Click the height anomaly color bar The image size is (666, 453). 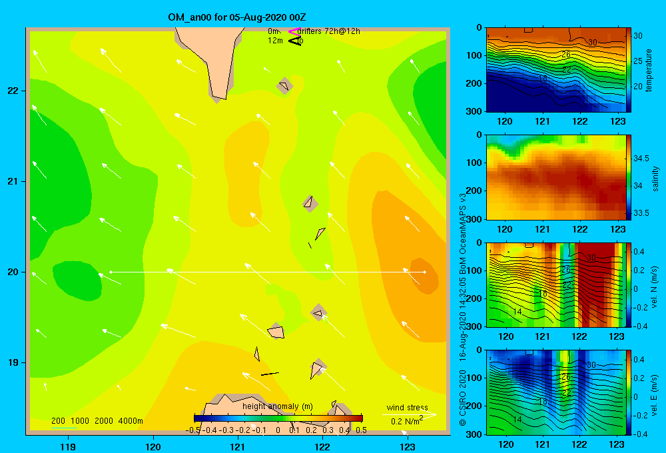point(278,418)
